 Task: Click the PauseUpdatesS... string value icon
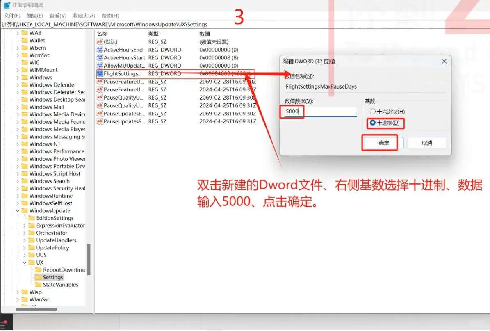tap(100, 121)
